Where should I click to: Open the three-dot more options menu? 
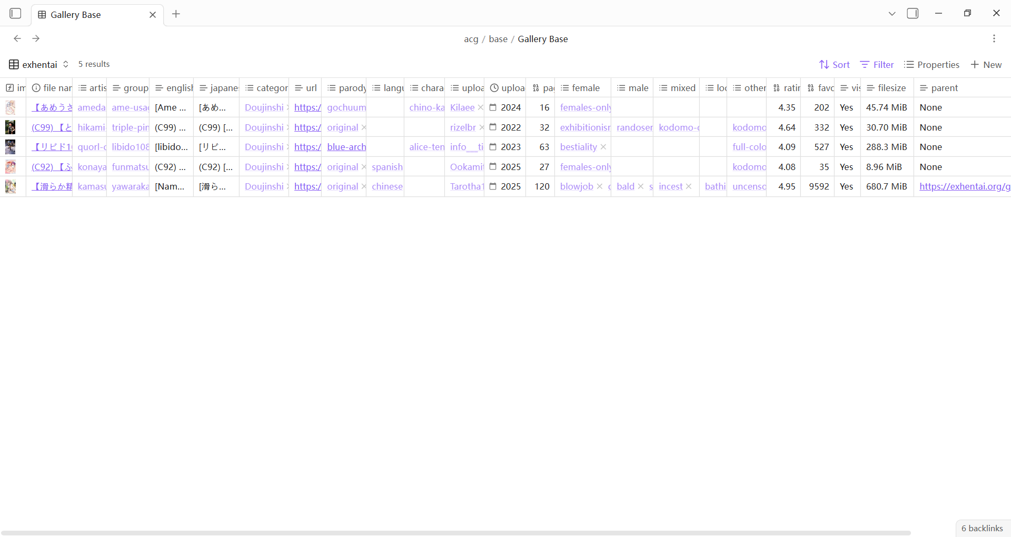coord(994,38)
